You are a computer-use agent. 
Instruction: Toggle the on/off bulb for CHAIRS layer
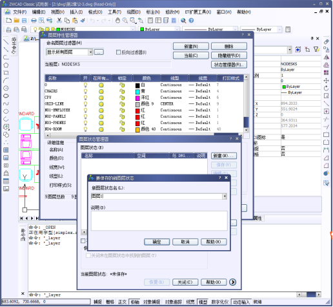85,91
